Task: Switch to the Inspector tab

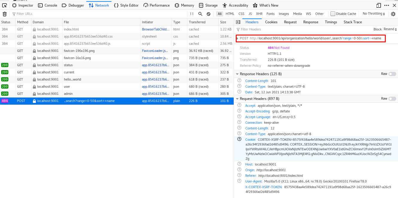Action: pyautogui.click(x=23, y=5)
